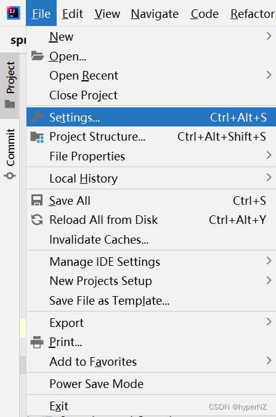Expand the Manage IDE Settings submenu

click(x=151, y=262)
